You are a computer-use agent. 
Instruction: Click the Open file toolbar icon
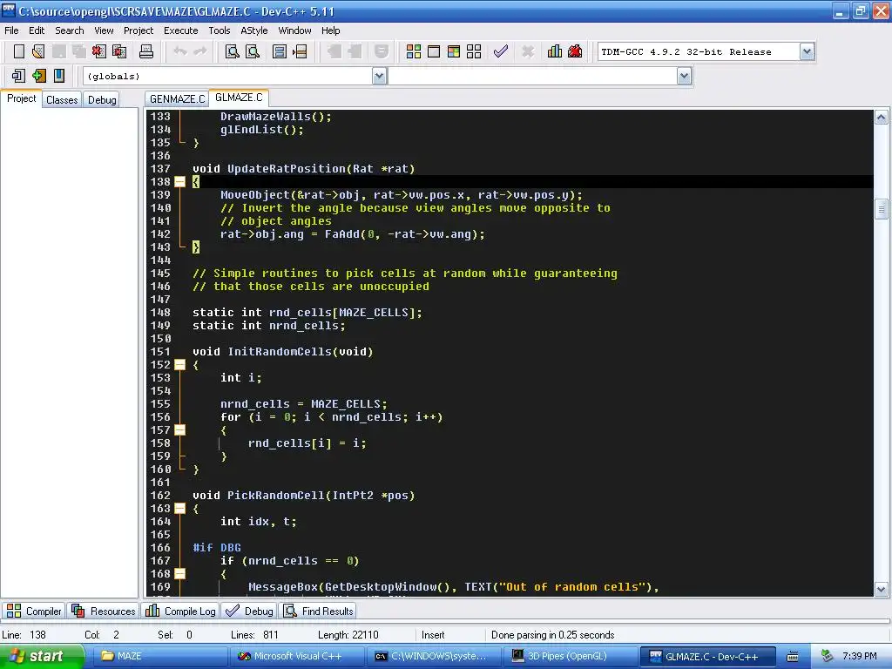38,51
